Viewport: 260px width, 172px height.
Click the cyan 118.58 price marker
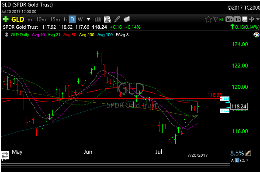tap(225, 99)
